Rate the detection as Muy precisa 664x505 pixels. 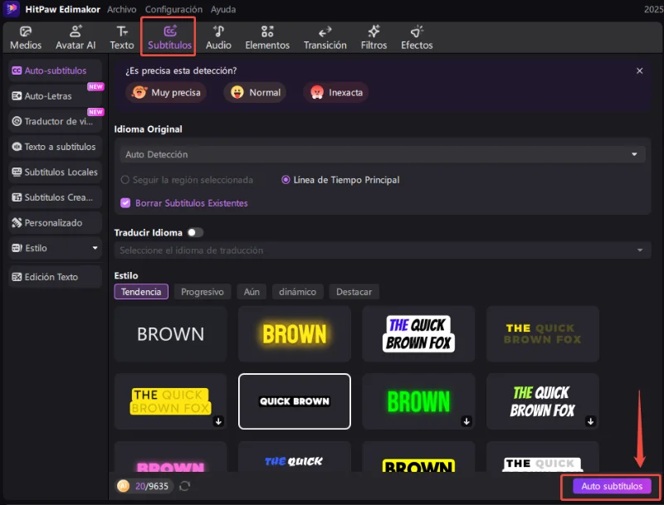pos(166,92)
